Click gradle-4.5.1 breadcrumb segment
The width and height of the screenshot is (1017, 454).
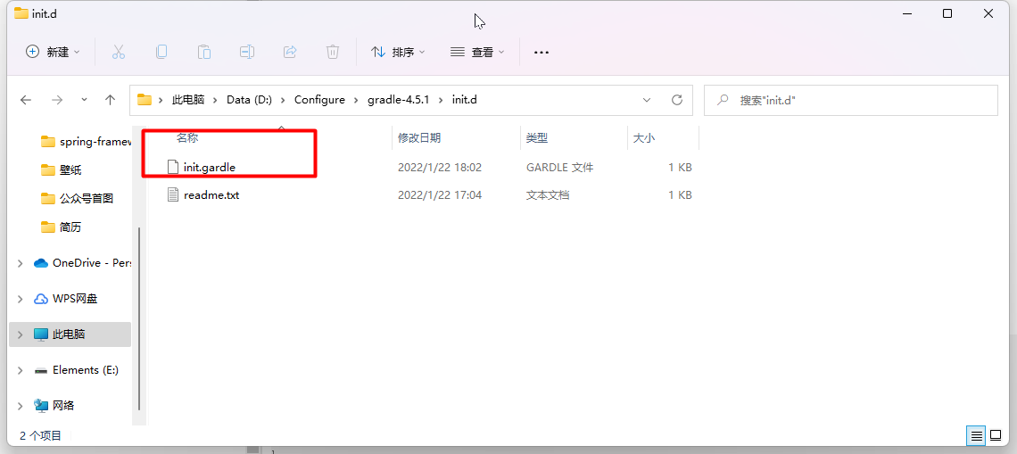click(400, 100)
